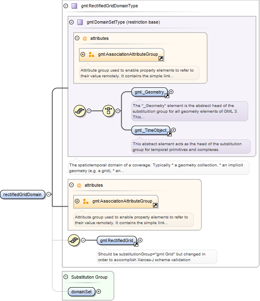Select the domainSet element

tap(81, 292)
